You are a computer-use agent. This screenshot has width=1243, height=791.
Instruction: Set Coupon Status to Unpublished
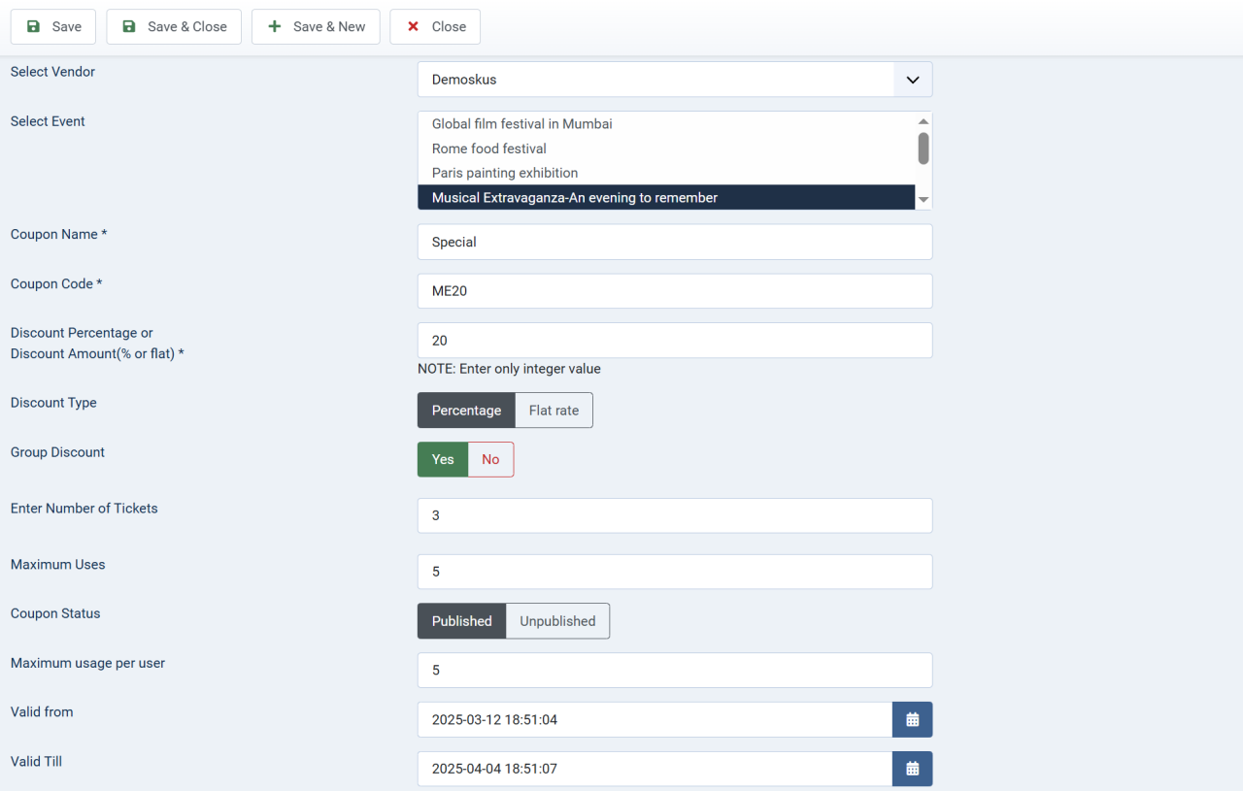point(557,621)
